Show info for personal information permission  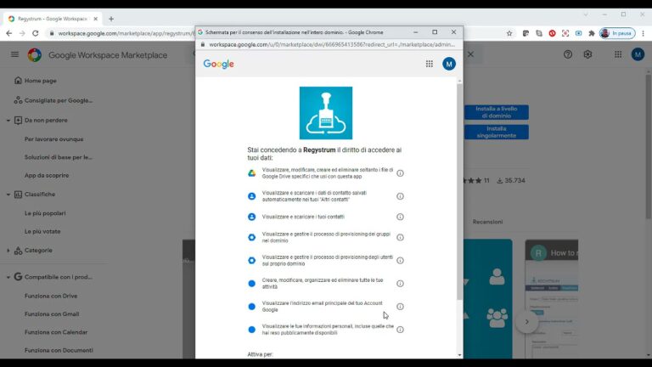(400, 330)
